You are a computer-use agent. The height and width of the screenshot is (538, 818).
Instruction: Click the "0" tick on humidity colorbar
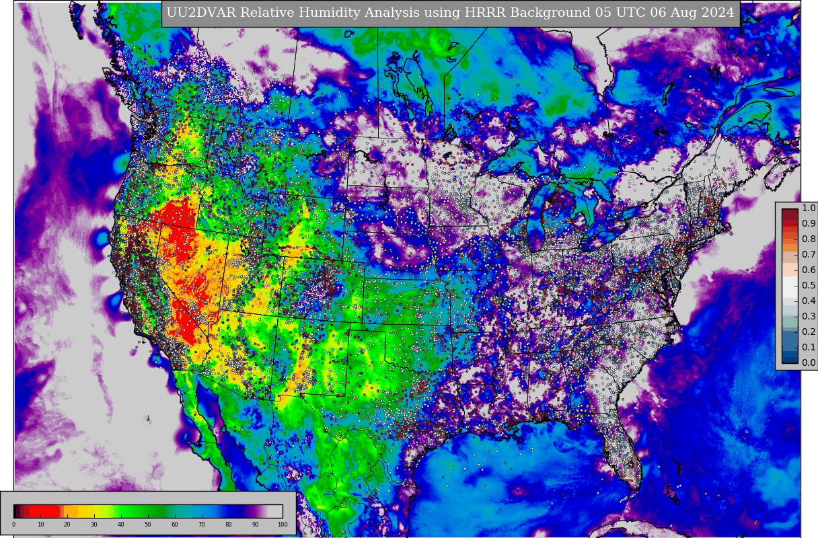point(13,524)
